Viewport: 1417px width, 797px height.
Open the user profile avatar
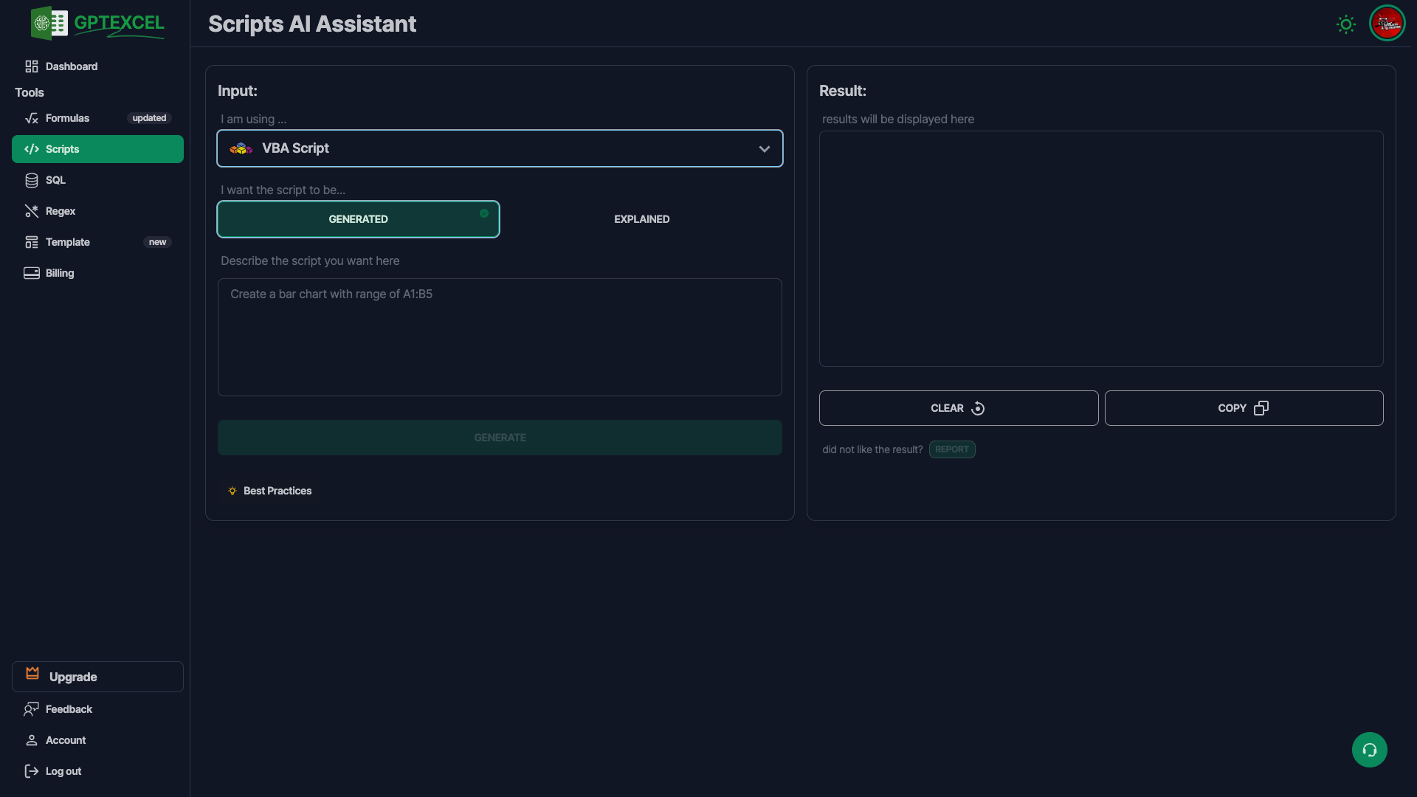tap(1387, 24)
